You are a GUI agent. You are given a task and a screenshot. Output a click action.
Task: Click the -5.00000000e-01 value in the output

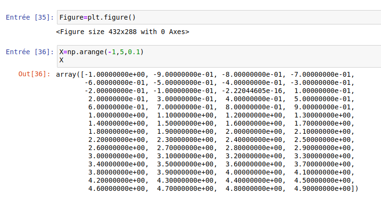184,82
